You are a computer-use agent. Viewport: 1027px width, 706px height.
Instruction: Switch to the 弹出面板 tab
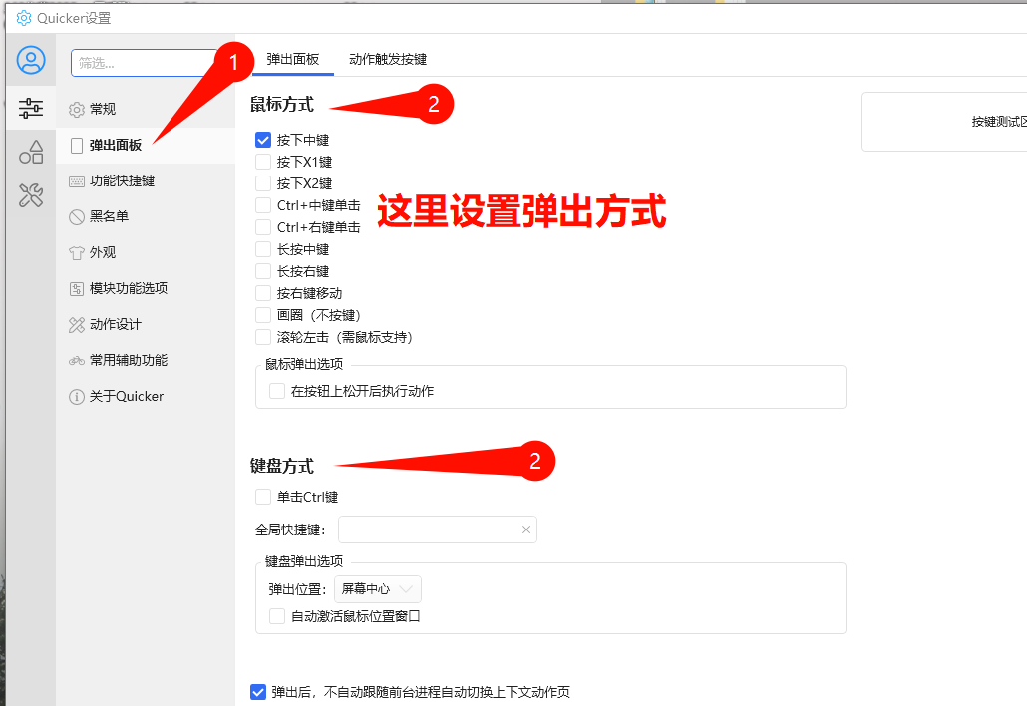point(293,60)
